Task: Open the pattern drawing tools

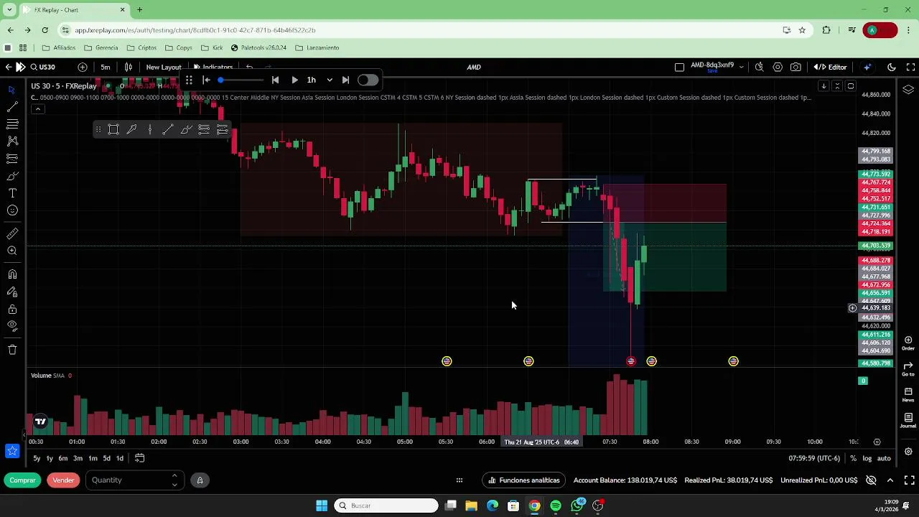Action: click(x=12, y=141)
